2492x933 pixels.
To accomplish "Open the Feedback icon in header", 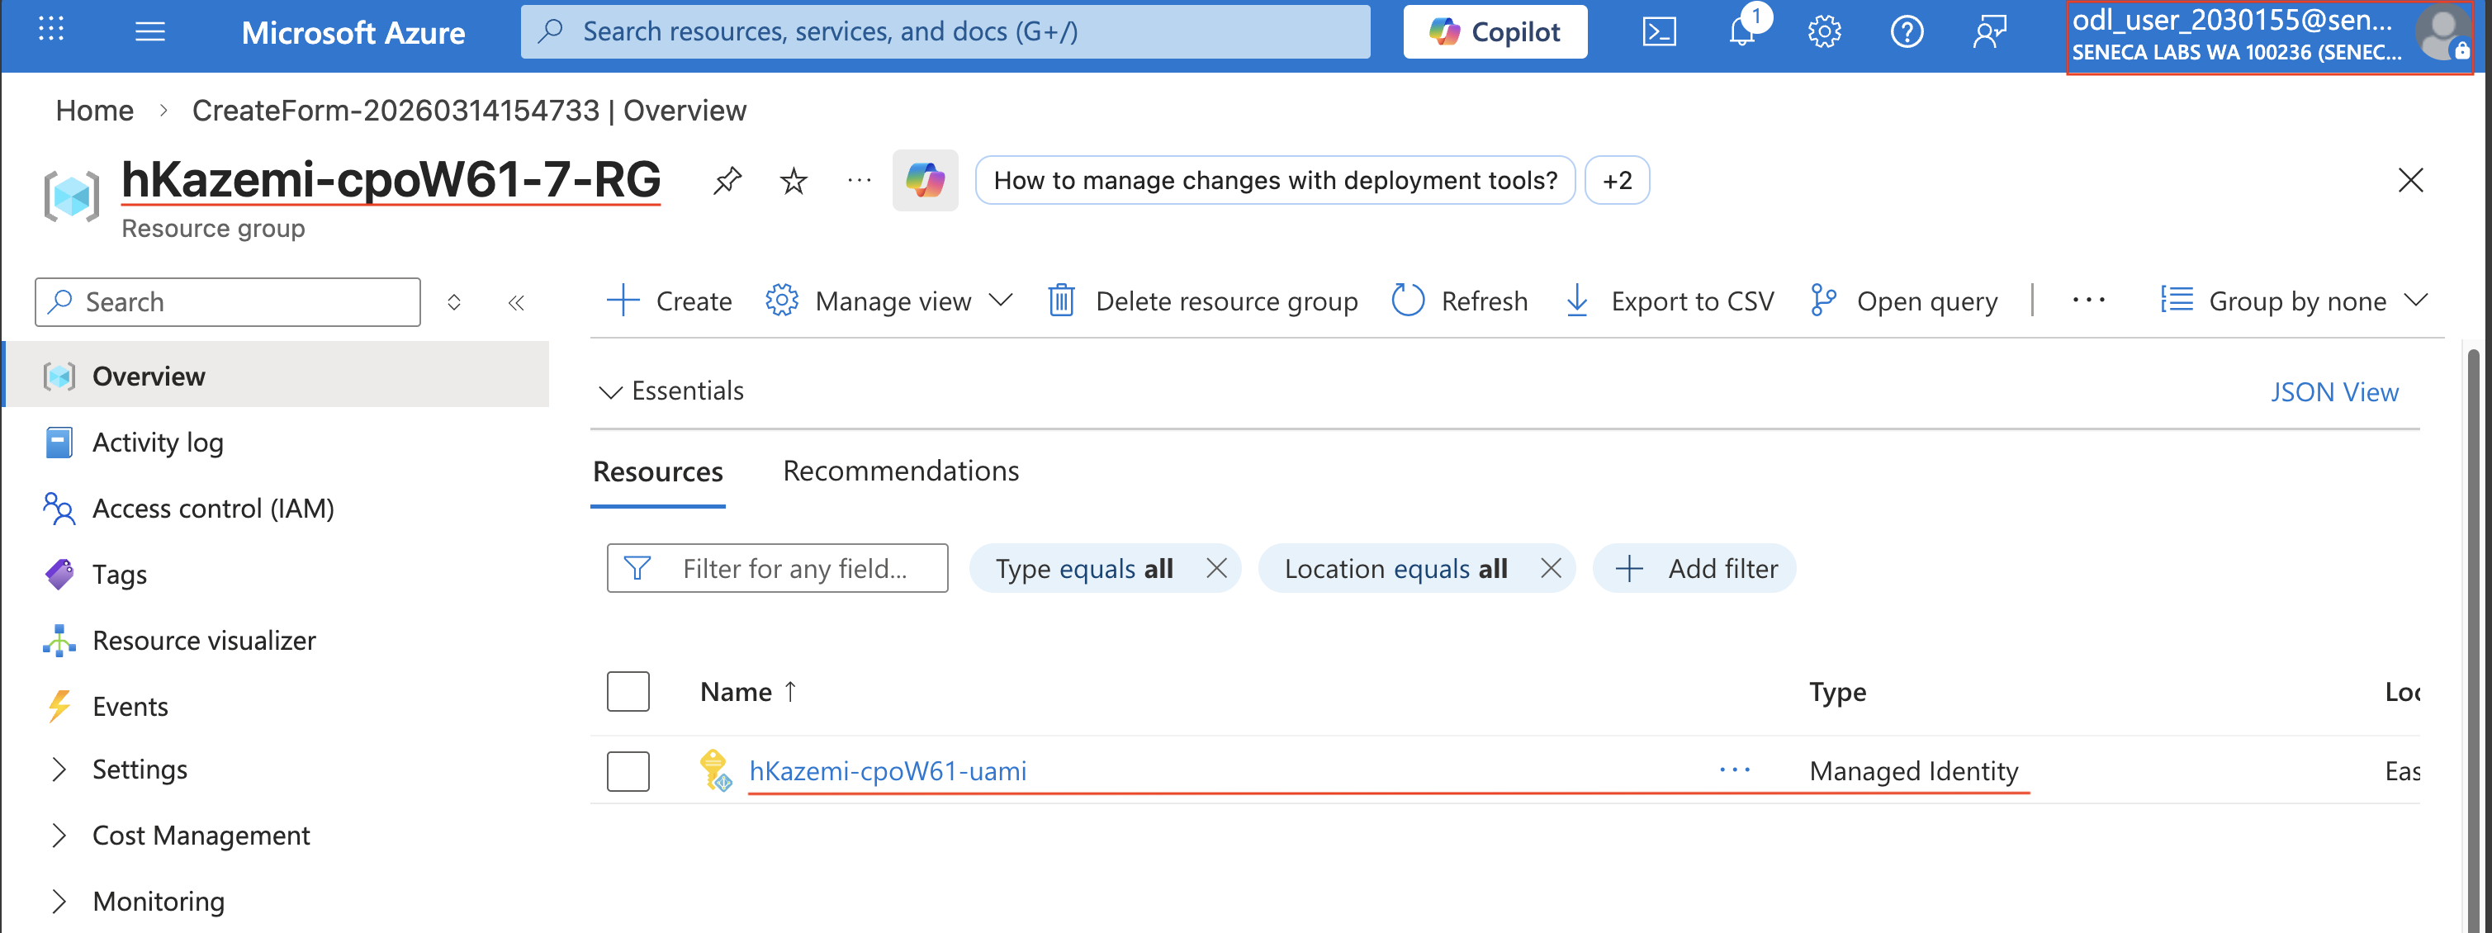I will [1989, 32].
